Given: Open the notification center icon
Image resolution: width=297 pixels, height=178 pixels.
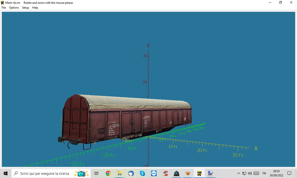Looking at the screenshot, I should point(289,173).
